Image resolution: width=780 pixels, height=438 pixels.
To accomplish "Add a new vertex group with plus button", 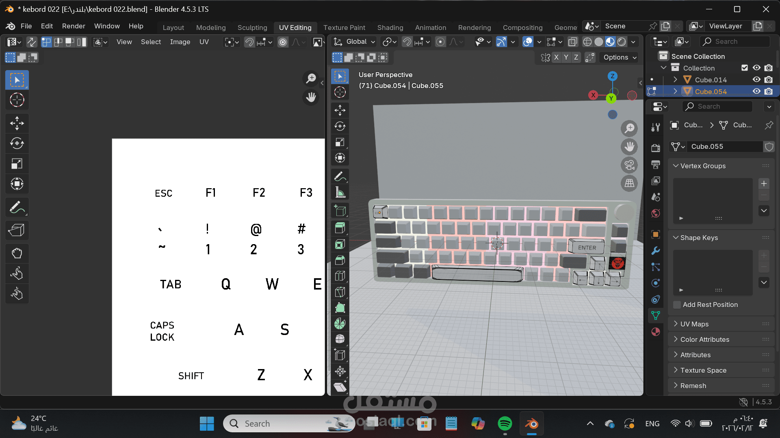I will tap(764, 183).
